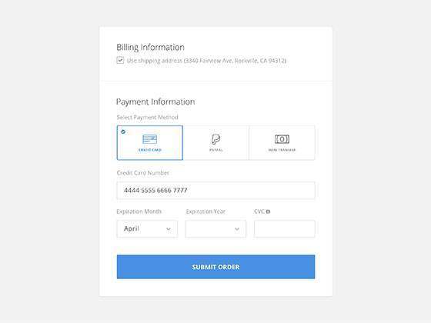Click the PayPal logo icon
Screen dimensions: 431x323
(x=215, y=139)
